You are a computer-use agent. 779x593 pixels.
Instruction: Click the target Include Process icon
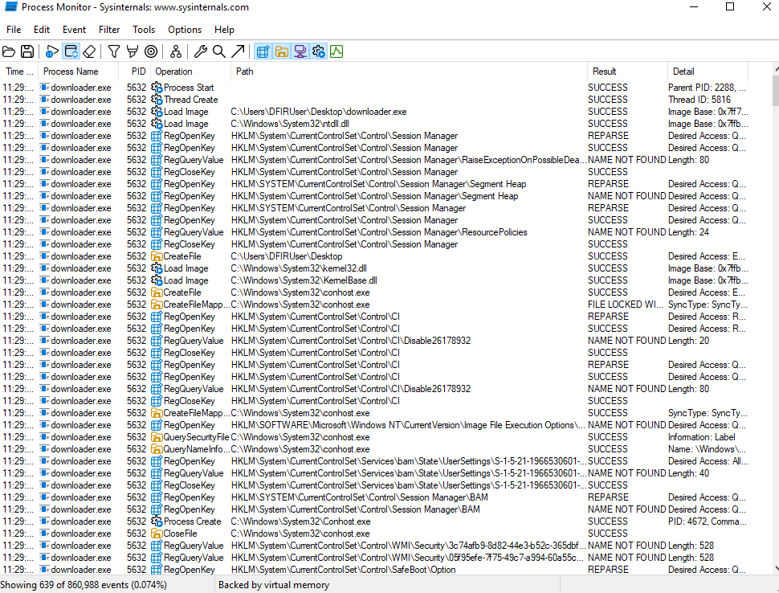pos(150,51)
